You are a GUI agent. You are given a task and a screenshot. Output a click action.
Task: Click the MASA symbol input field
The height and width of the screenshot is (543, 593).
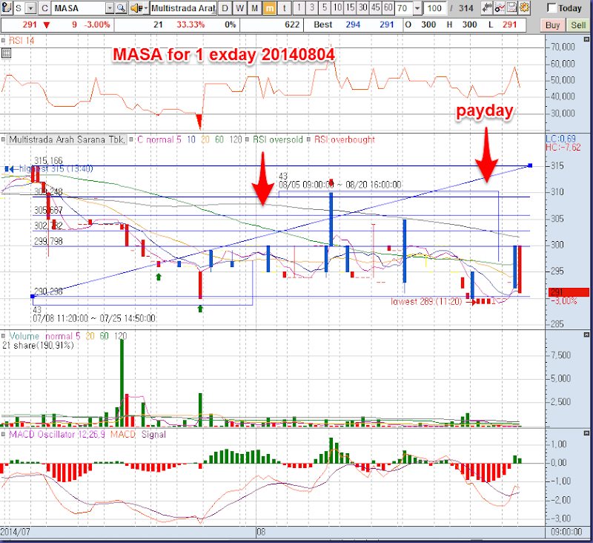tap(79, 8)
